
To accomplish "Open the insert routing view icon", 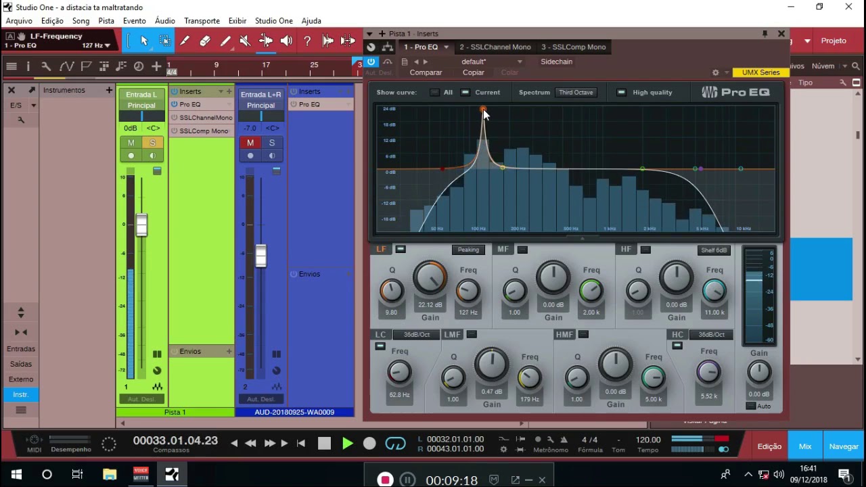I will [x=387, y=47].
